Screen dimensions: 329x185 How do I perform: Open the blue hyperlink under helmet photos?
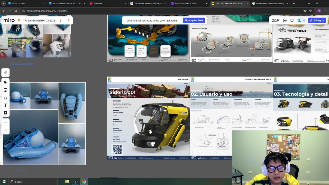click(x=22, y=64)
